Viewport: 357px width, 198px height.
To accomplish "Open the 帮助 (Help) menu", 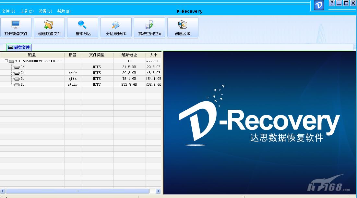I will click(64, 11).
